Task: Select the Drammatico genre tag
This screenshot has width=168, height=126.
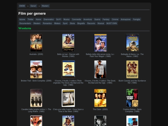Action: (x=49, y=19)
